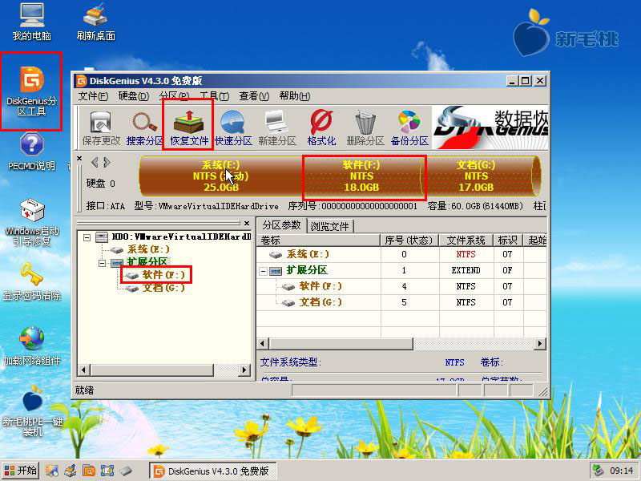This screenshot has height=481, width=641.
Task: Open the 工具(T) menu
Action: point(214,96)
